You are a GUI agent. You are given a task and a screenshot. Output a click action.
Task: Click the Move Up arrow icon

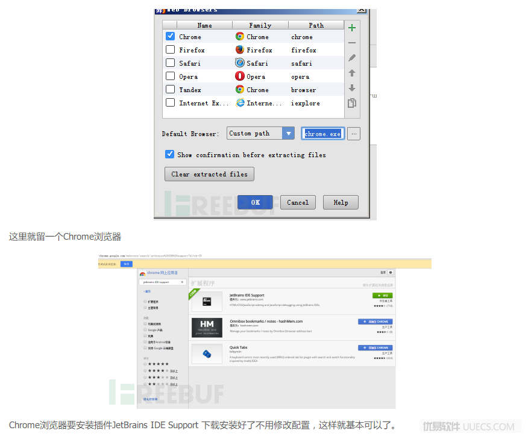tap(352, 73)
